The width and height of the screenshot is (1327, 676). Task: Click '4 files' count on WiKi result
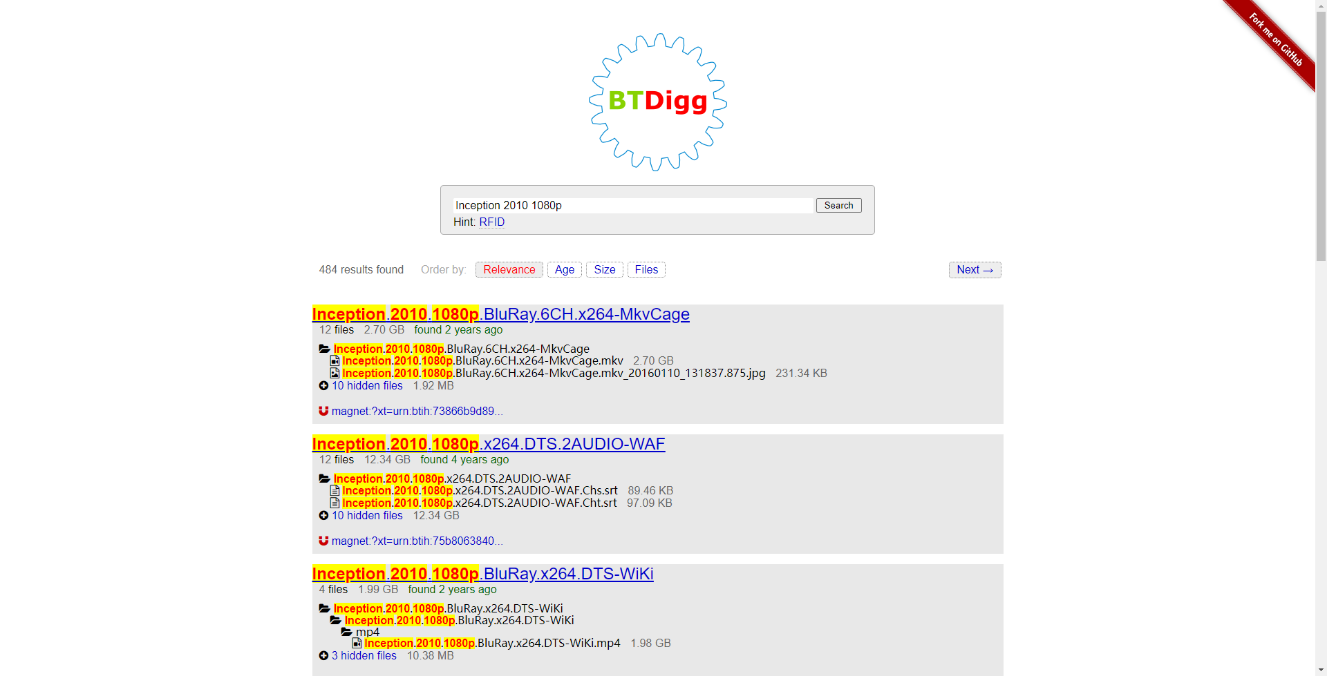click(x=333, y=589)
